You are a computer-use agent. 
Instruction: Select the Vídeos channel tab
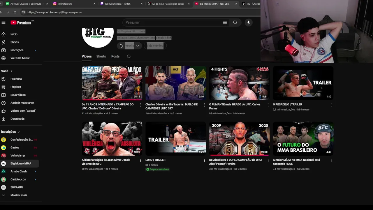(87, 56)
